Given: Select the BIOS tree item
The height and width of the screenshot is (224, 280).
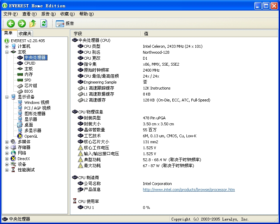Looking at the screenshot, I should [x=28, y=91].
